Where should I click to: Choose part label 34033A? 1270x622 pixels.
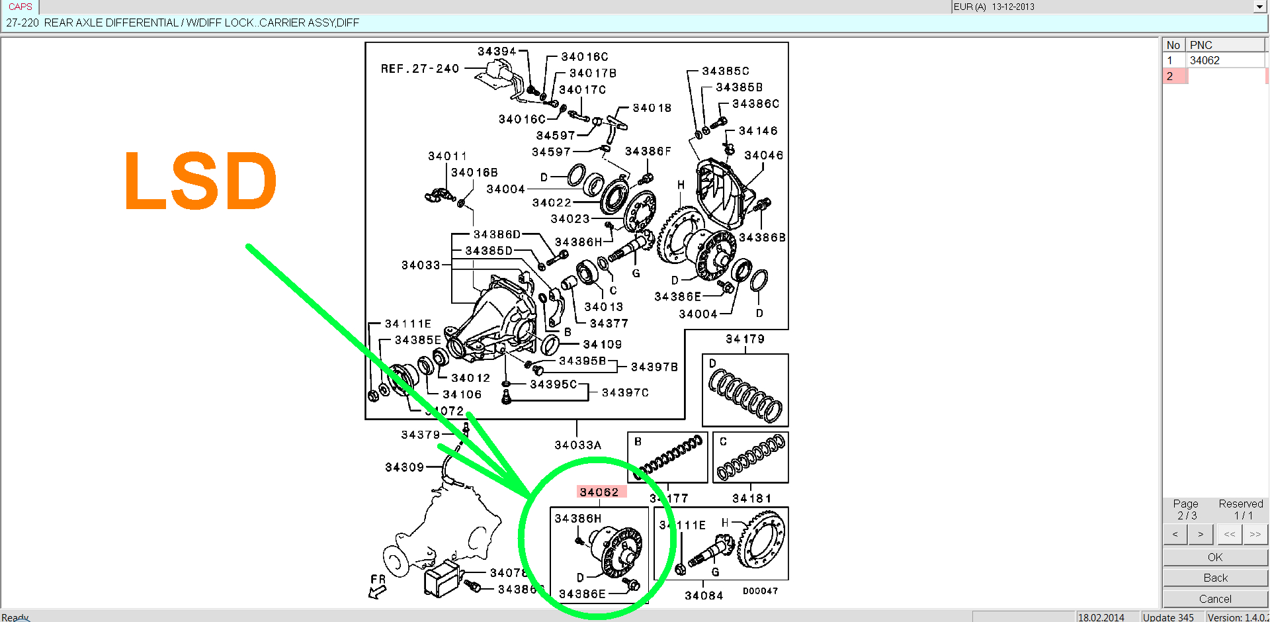[578, 445]
